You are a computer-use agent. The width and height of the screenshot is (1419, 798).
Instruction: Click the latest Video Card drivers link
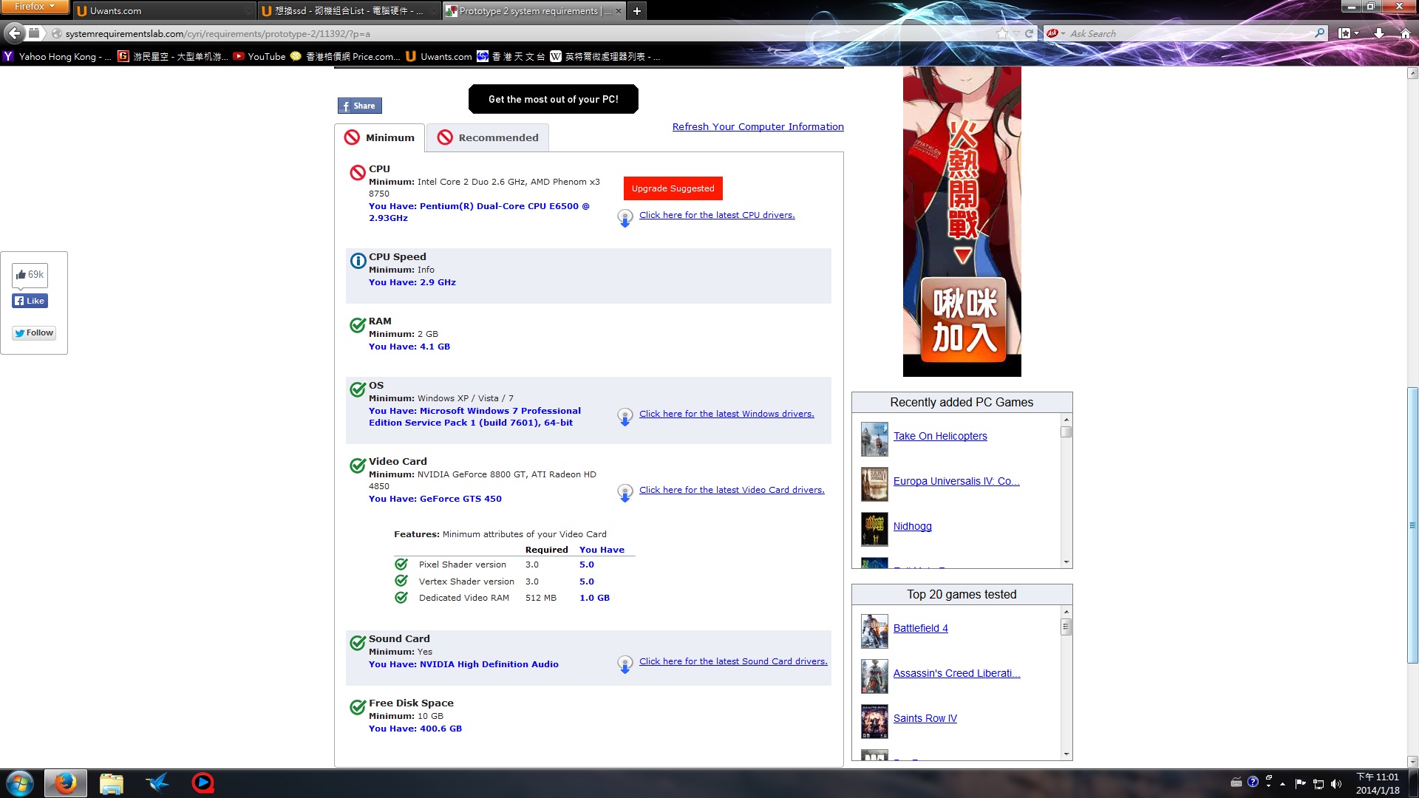tap(732, 490)
